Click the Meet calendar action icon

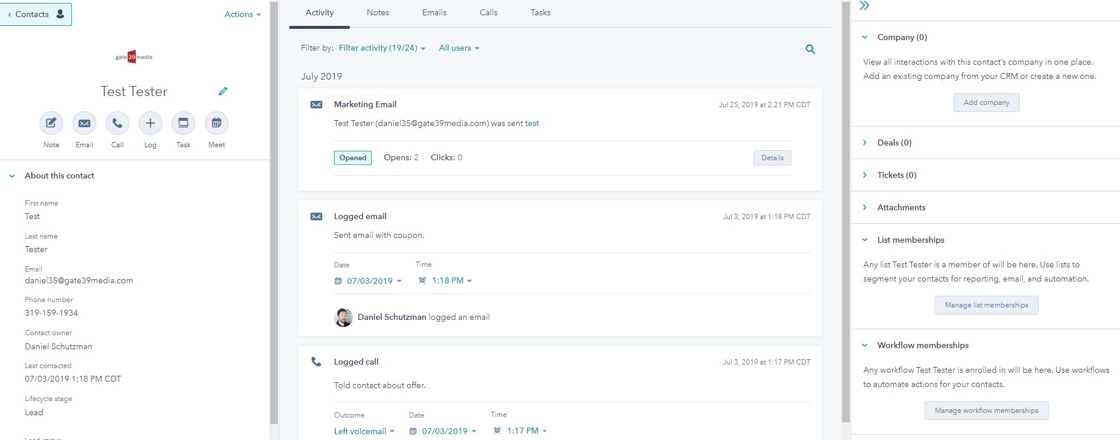[217, 123]
